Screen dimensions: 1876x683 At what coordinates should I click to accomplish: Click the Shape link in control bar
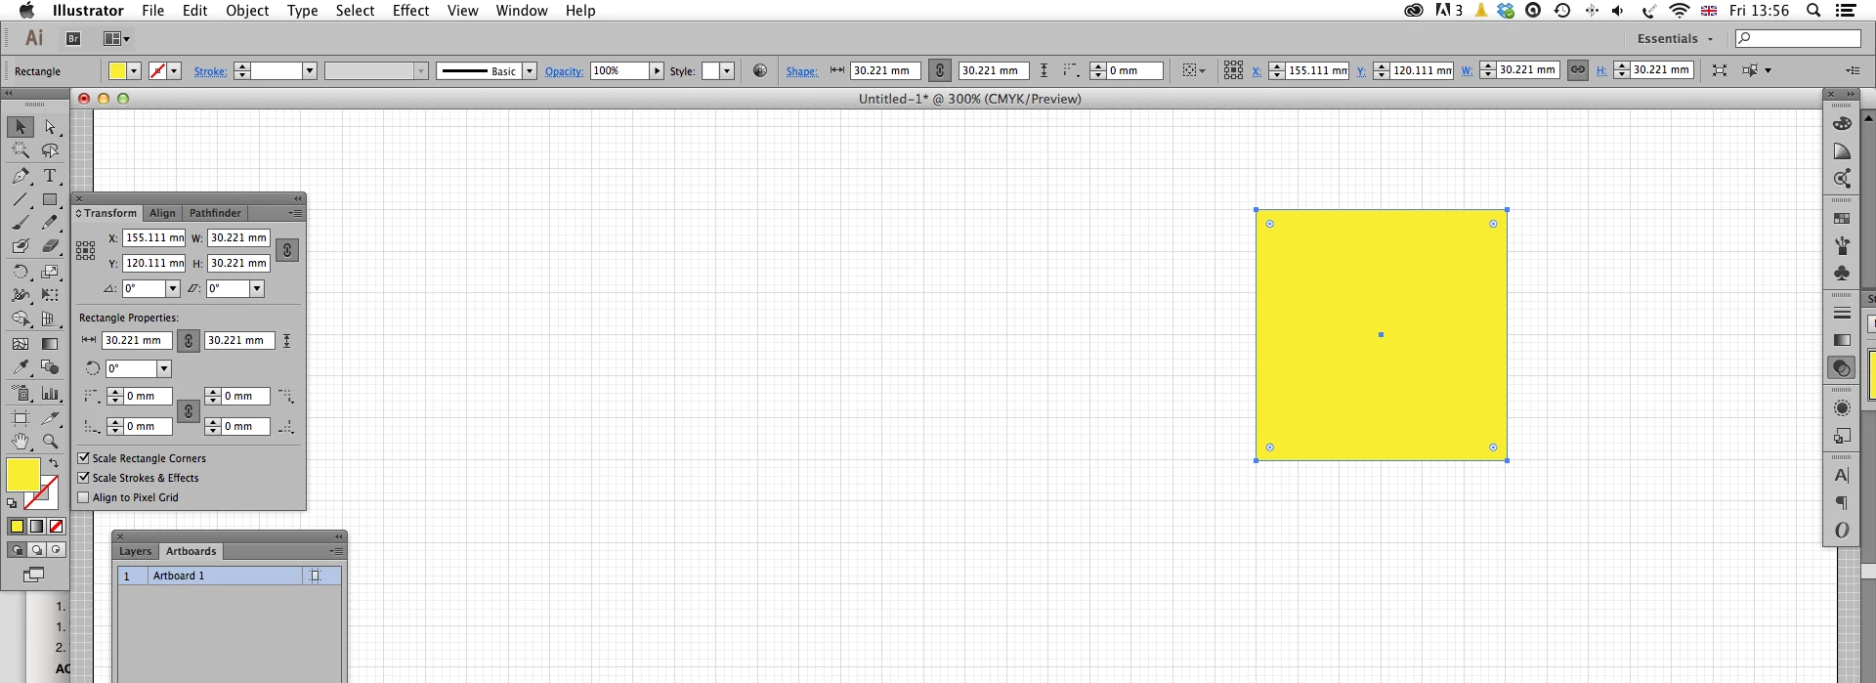801,71
